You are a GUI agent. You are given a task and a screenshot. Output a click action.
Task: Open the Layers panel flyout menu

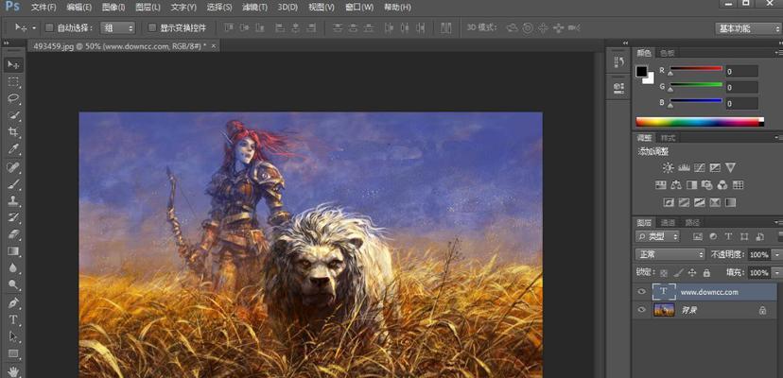click(779, 223)
